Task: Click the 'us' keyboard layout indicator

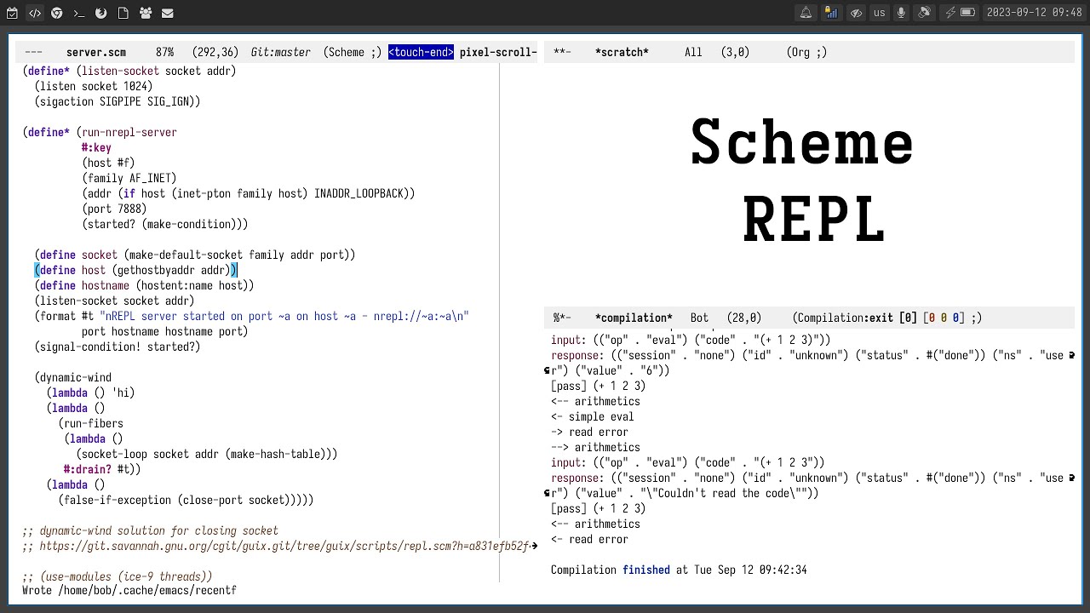Action: click(x=879, y=13)
